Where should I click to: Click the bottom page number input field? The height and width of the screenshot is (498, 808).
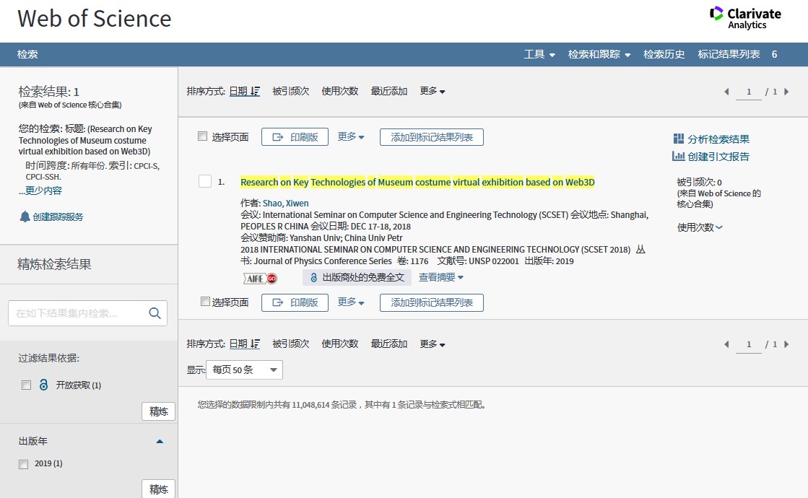coord(749,344)
